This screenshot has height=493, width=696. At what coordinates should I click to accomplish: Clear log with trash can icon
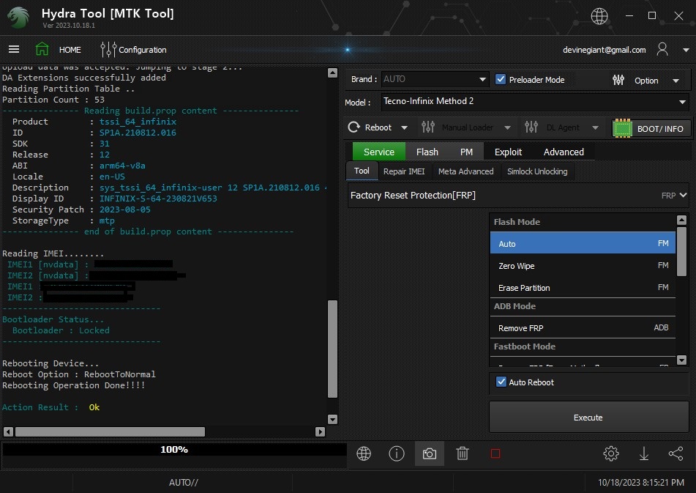click(462, 453)
